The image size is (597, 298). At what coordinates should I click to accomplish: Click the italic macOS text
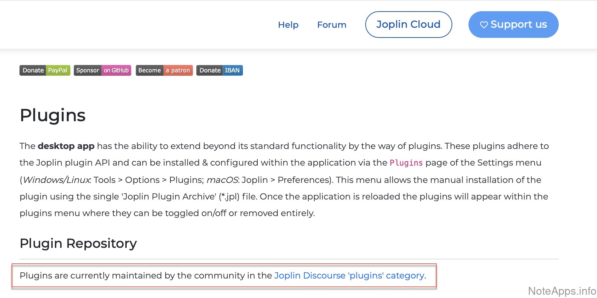[x=222, y=180]
